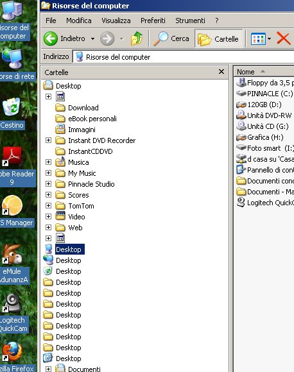Image resolution: width=294 pixels, height=372 pixels.
Task: Toggle the Cartelle folders pane button
Action: point(218,38)
